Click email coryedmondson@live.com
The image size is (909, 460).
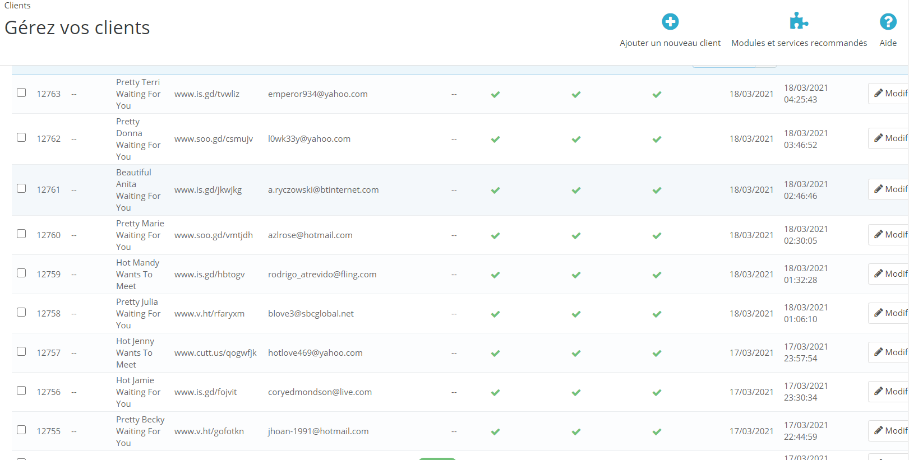(320, 392)
